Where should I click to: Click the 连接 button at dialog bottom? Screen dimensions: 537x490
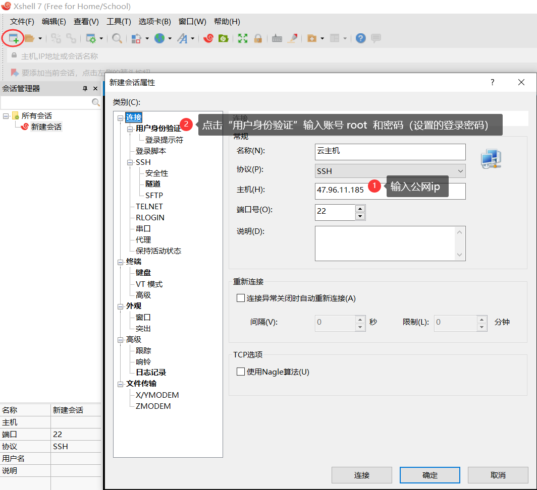[361, 475]
